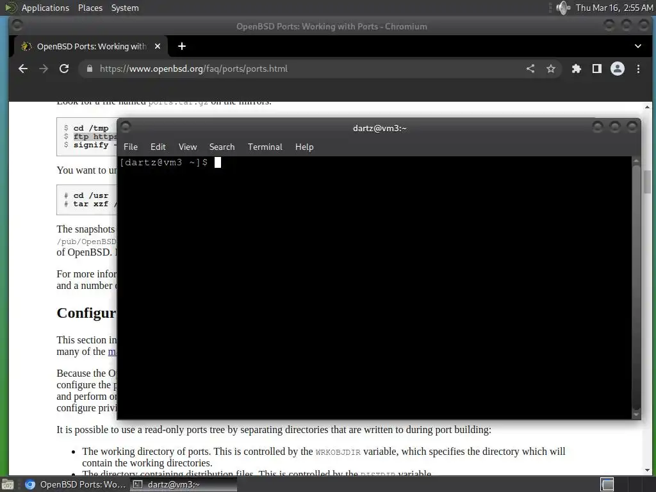This screenshot has width=656, height=492.
Task: Switch to dartz@vm3 taskbar button
Action: (183, 484)
